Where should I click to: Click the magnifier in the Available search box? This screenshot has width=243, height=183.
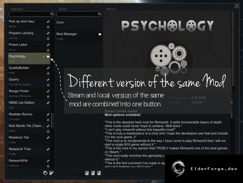coord(51,14)
